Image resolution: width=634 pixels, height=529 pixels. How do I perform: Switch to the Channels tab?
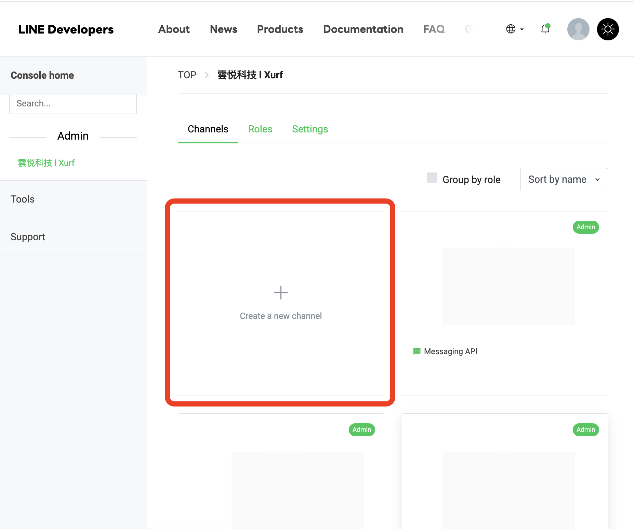(x=208, y=129)
